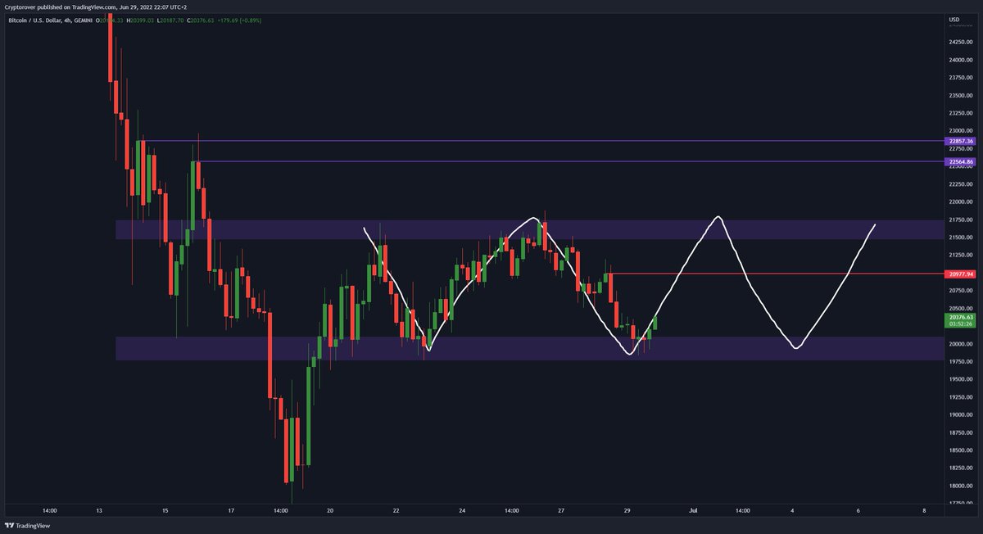Click the green 20376.63 current price tag
This screenshot has height=534, width=983.
960,317
